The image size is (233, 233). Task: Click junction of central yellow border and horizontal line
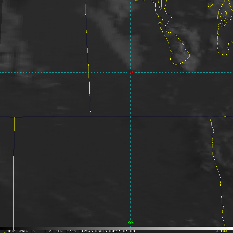click(x=91, y=117)
